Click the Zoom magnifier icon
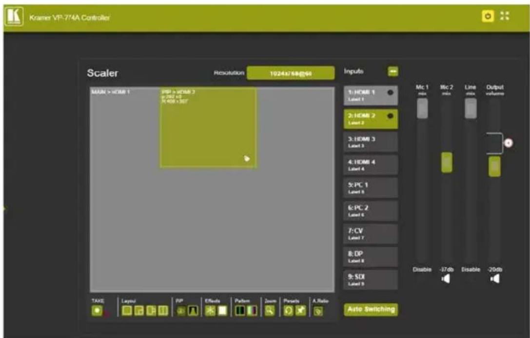Viewport: 530px width, 338px height. 270,310
